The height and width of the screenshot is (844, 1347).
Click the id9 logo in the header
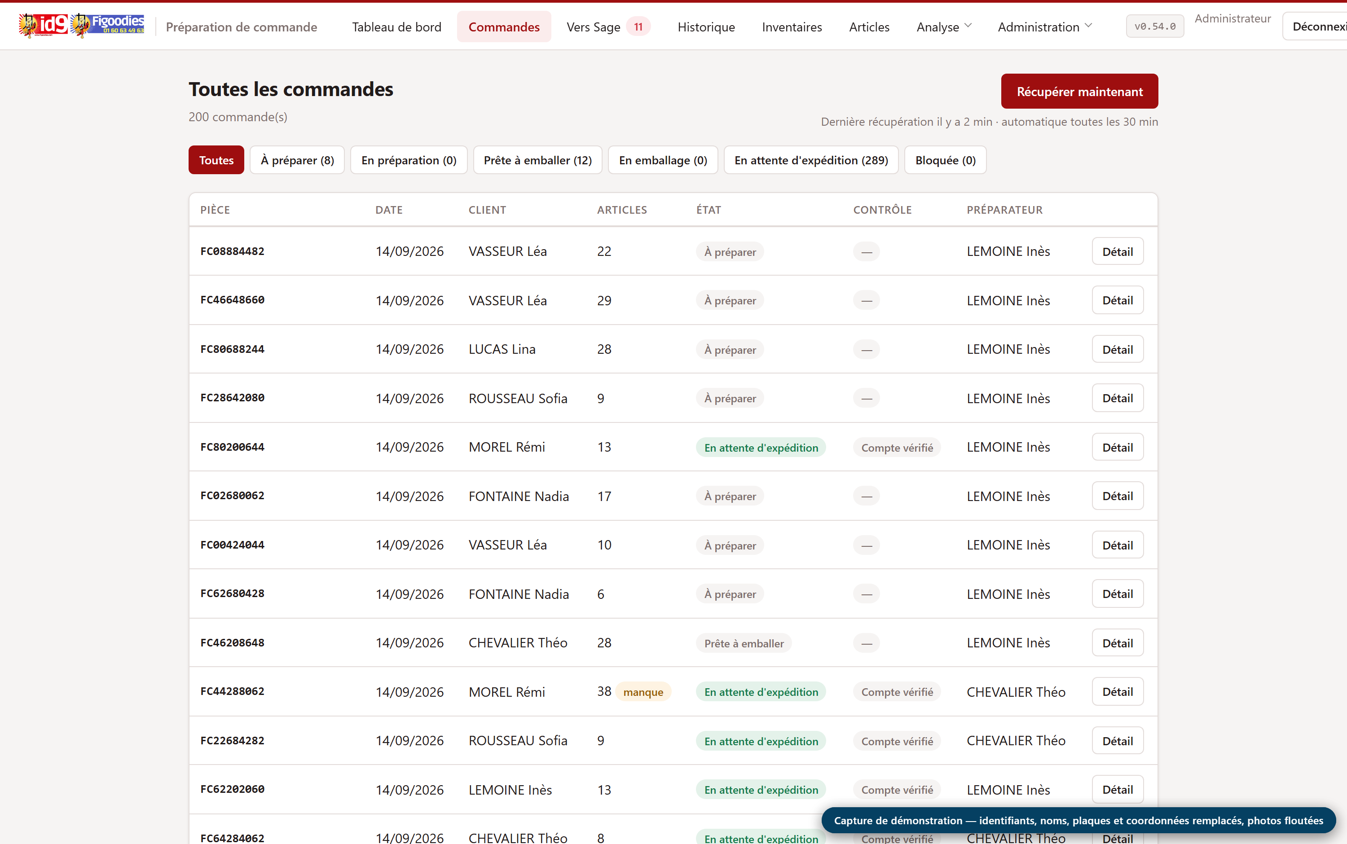point(43,26)
